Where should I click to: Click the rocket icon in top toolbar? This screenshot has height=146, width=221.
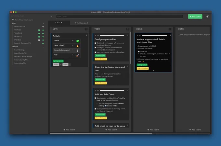pos(207,17)
